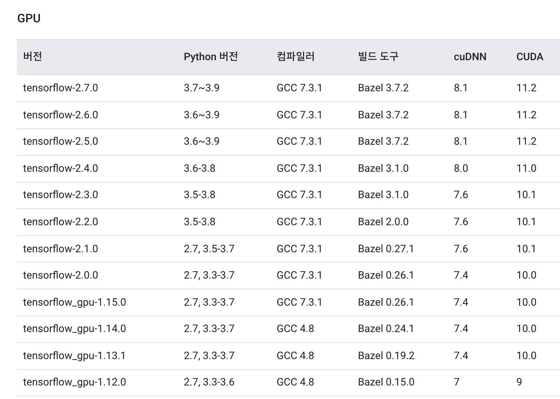Screen dimensions: 560x399
Task: Click cuDNN 7.6 in tensorflow-2.1.0 row
Action: pyautogui.click(x=461, y=249)
